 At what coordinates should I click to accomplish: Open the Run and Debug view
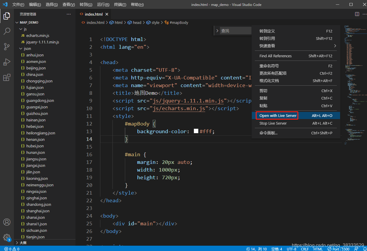[x=7, y=62]
